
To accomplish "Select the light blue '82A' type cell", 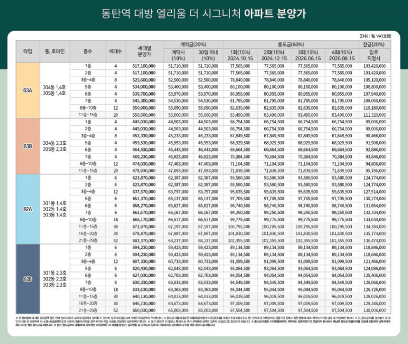I will (28, 209).
